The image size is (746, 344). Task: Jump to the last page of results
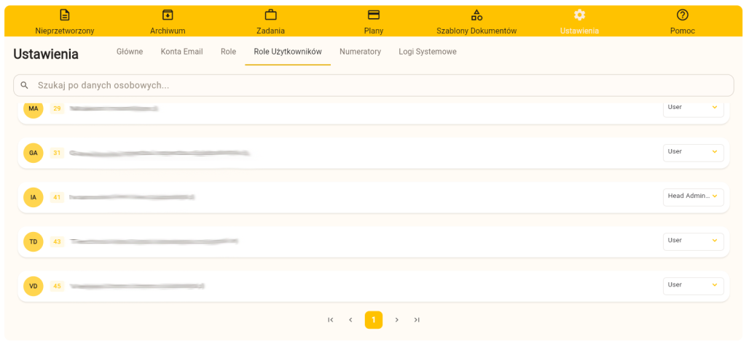point(417,320)
